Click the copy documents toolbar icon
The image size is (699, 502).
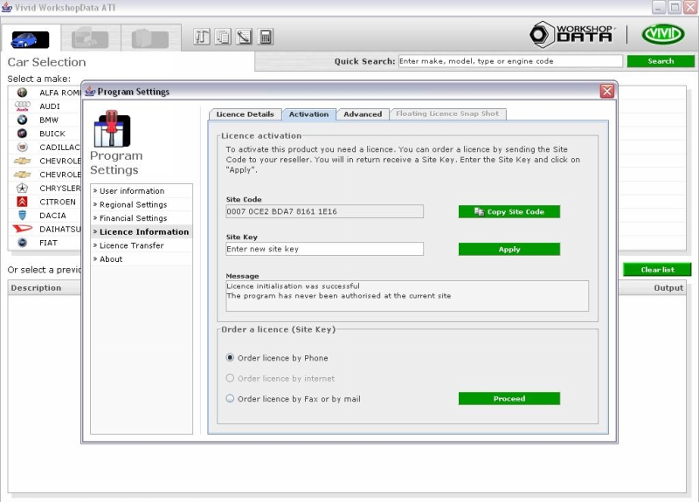[x=223, y=37]
